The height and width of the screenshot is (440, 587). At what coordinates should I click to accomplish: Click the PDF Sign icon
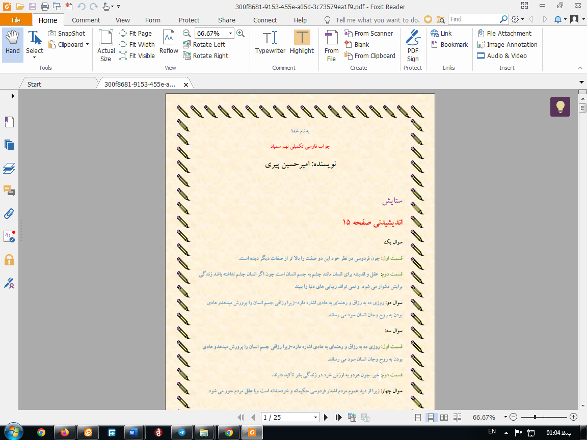(413, 45)
